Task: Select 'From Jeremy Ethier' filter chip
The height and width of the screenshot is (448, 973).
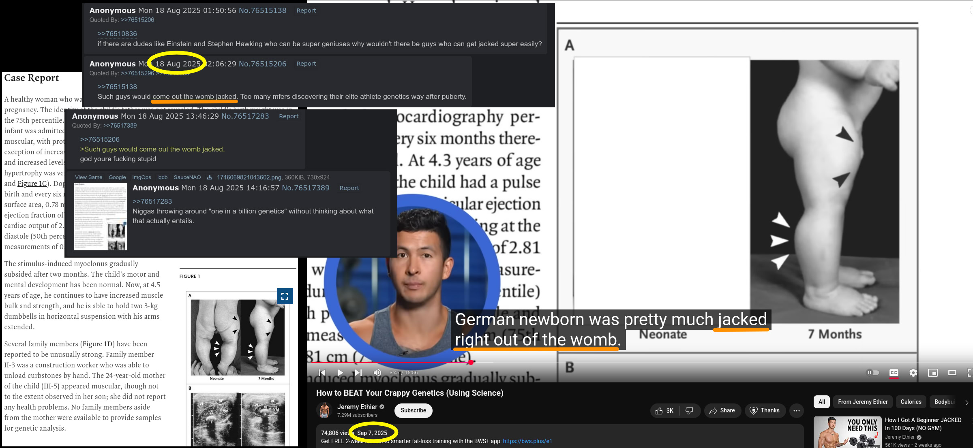Action: coord(862,402)
